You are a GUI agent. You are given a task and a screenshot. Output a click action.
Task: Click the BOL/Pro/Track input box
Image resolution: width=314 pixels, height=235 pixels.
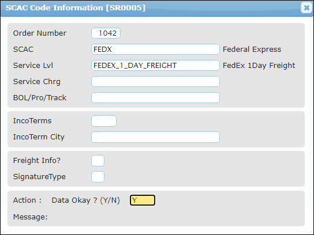[155, 98]
